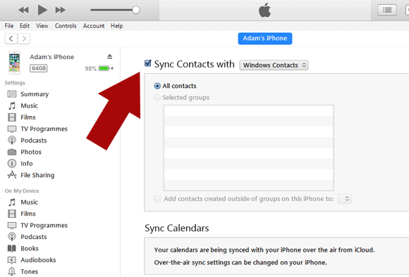Screen dimensions: 409x277
Task: Open the Account menu
Action: tap(94, 26)
